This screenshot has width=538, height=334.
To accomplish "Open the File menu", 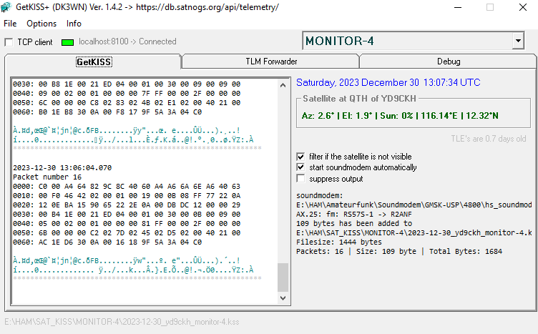I will tap(10, 24).
